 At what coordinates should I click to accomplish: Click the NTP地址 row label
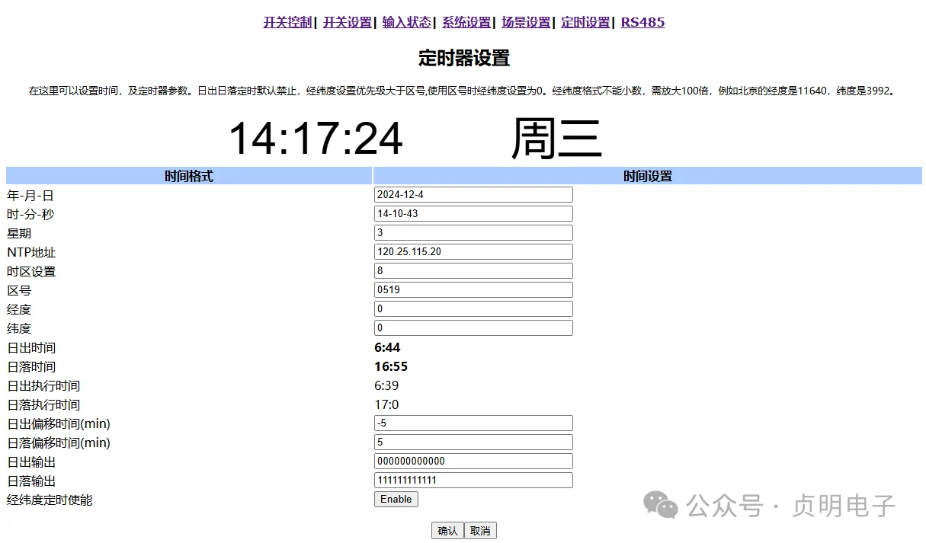[31, 252]
